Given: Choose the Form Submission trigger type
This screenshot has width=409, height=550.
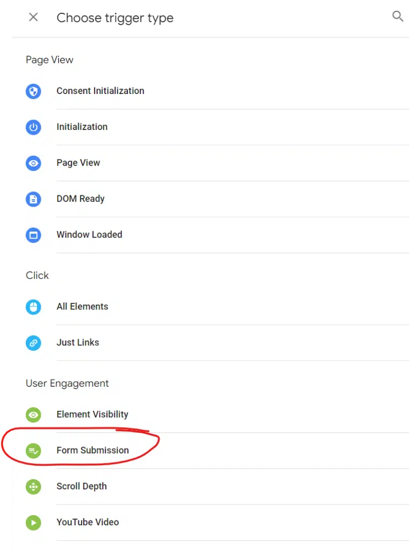Looking at the screenshot, I should coord(211,451).
